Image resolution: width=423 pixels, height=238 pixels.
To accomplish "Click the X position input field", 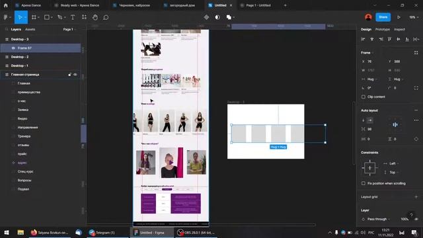I will 372,61.
